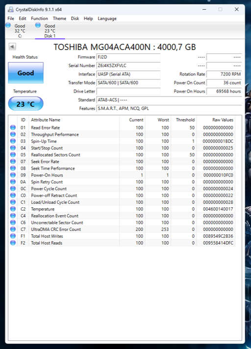The image size is (251, 349).
Task: Click the 23 °C temperature button
Action: [x=25, y=104]
